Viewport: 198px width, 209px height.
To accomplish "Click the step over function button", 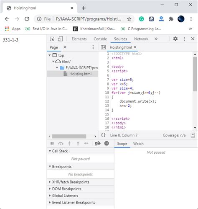I will click(61, 143).
